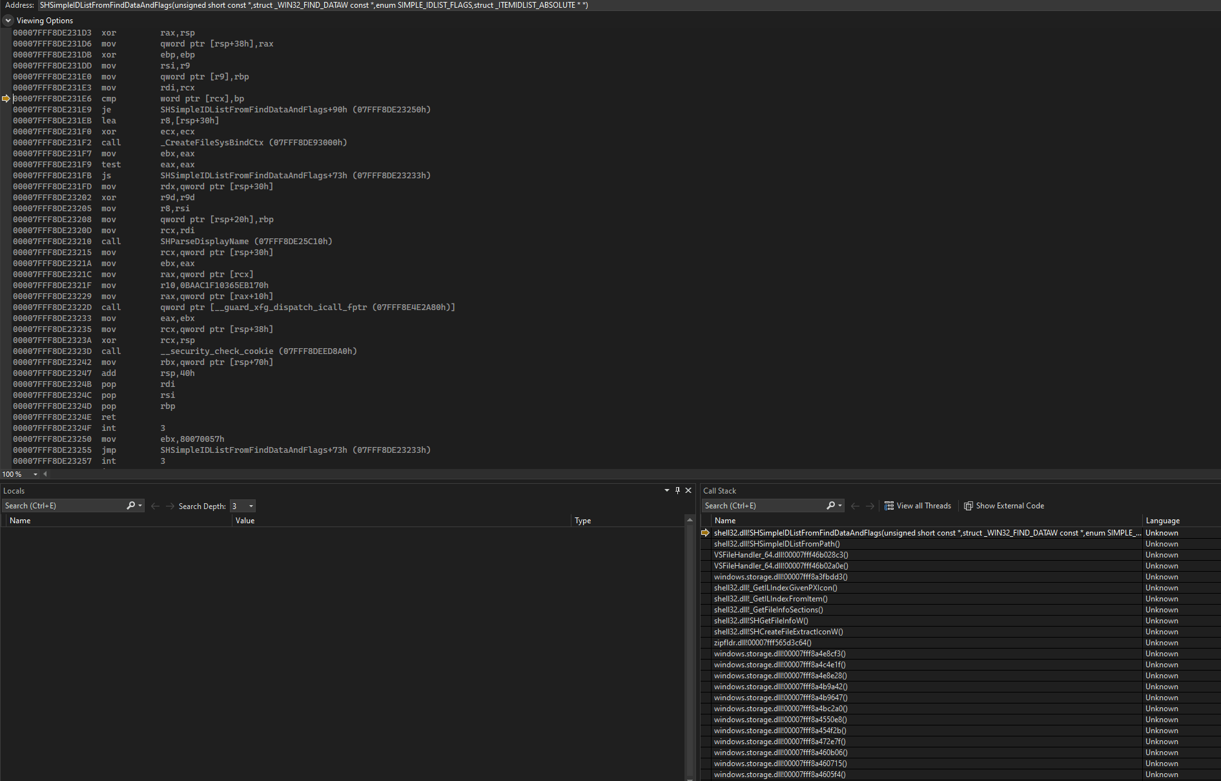
Task: Click call SHParseDisplayName instruction line
Action: pos(172,242)
